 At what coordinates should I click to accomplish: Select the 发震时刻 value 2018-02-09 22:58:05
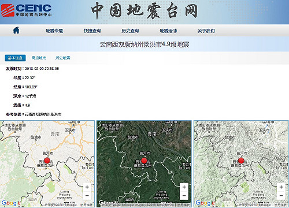tap(42, 69)
